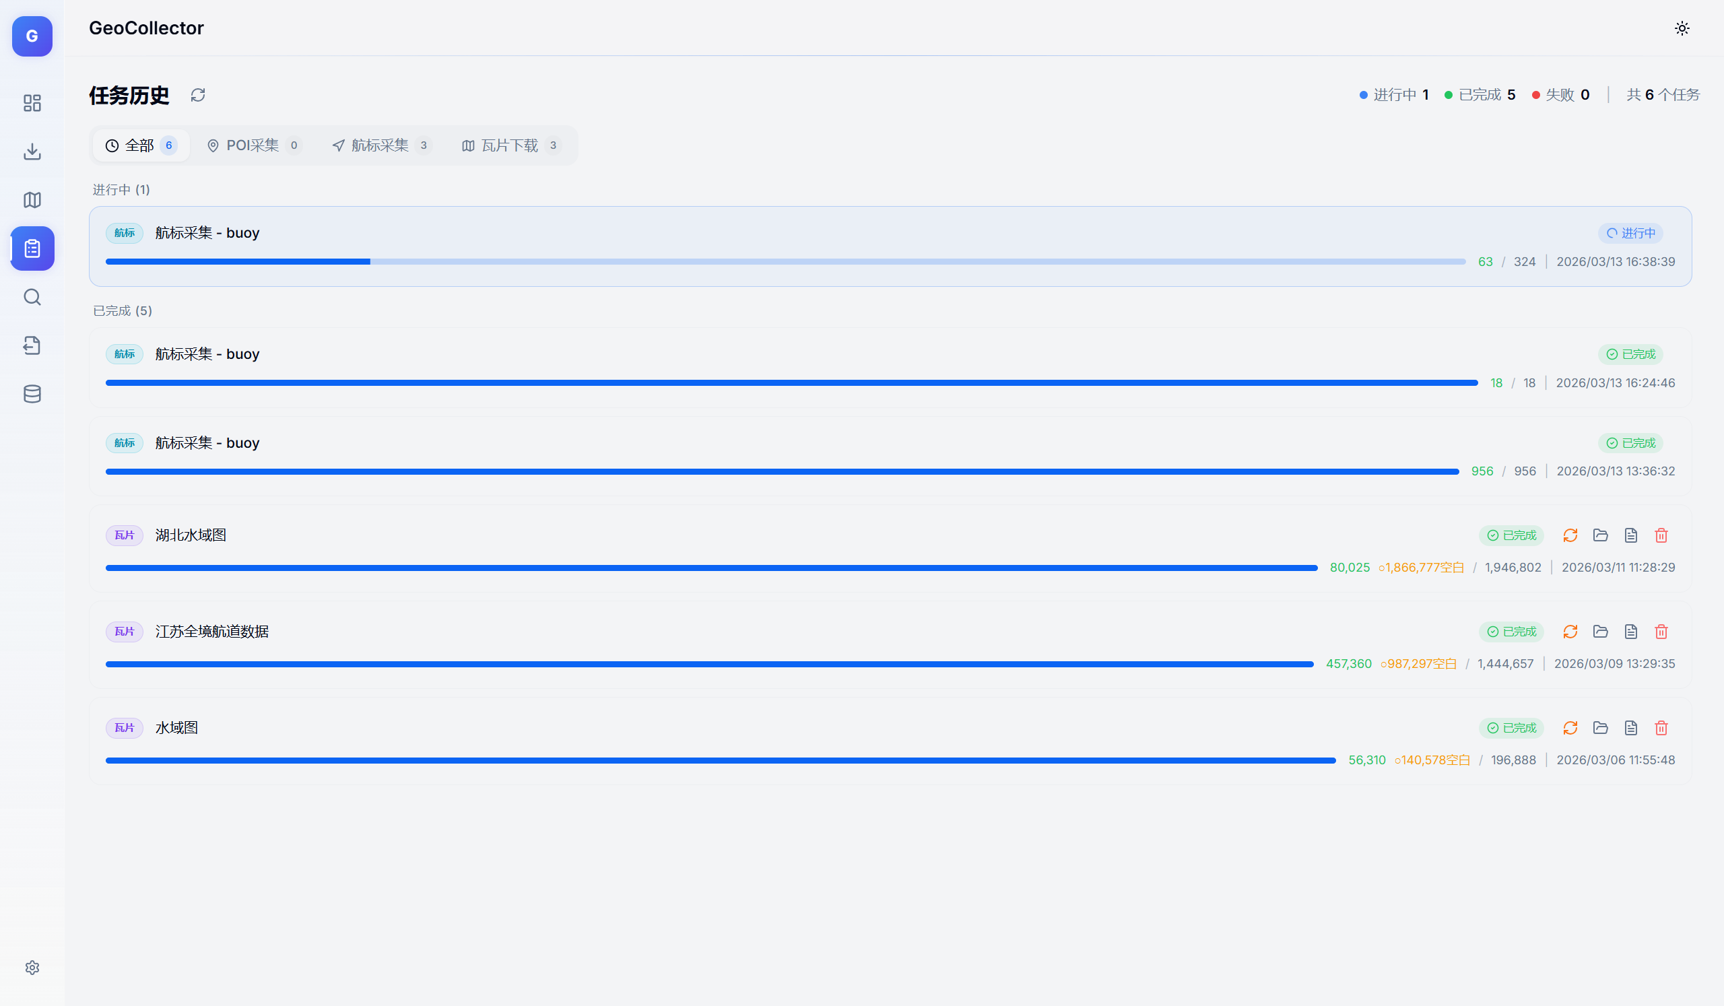Open the dashboard grid icon in sidebar
The image size is (1724, 1006).
(x=32, y=102)
